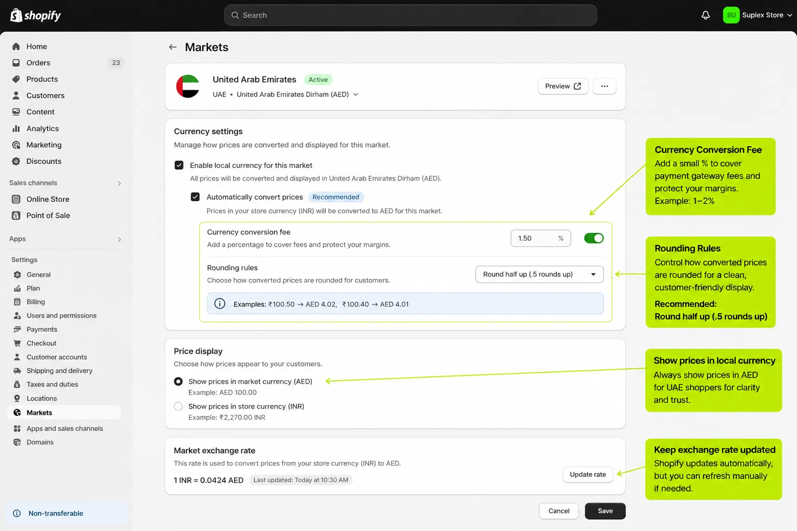This screenshot has height=531, width=797.
Task: Open the Orders page
Action: (38, 63)
